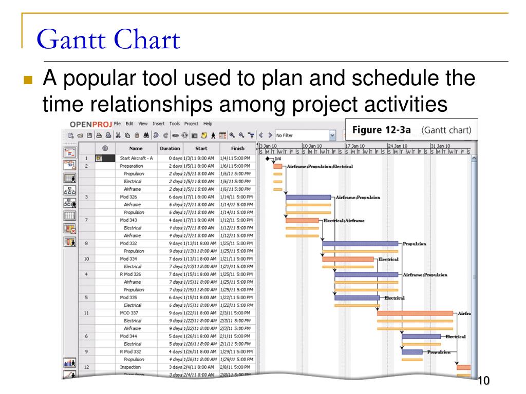Viewport: 526px width, 394px height.
Task: Click the Start column header
Action: coord(201,148)
